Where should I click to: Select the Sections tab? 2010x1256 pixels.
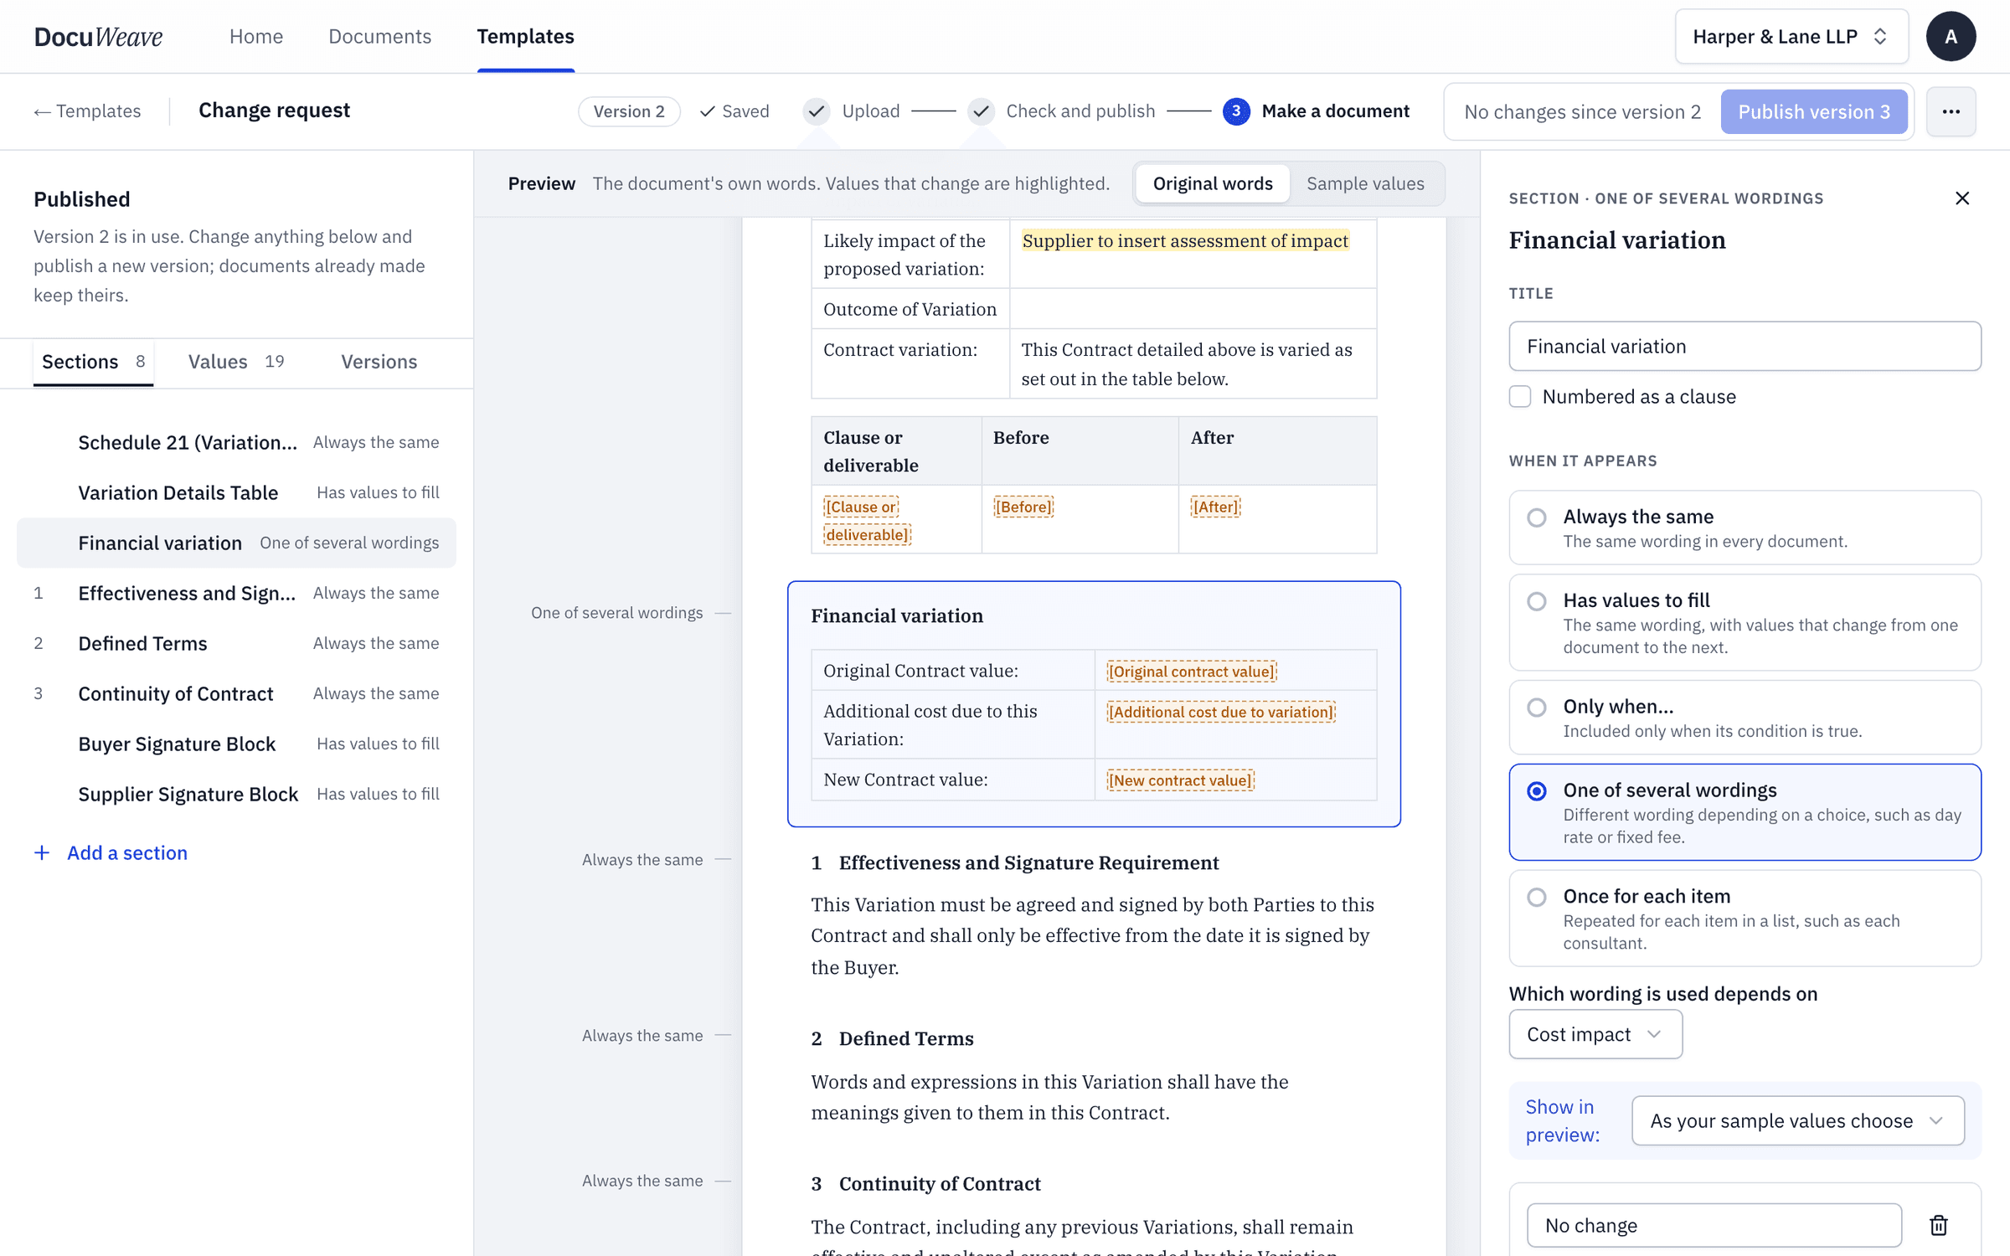tap(93, 362)
